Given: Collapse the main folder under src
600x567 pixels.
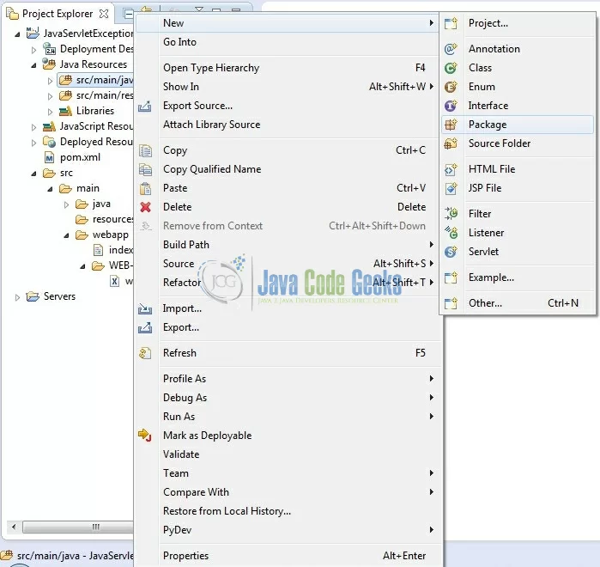Looking at the screenshot, I should coord(50,189).
